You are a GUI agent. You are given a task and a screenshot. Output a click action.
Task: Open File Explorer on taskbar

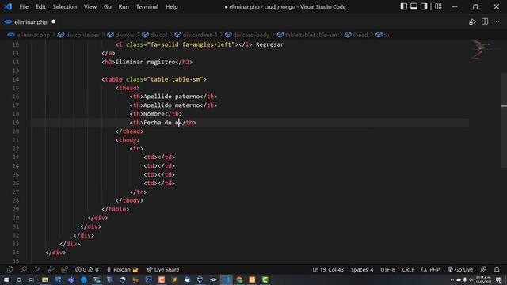pos(45,279)
